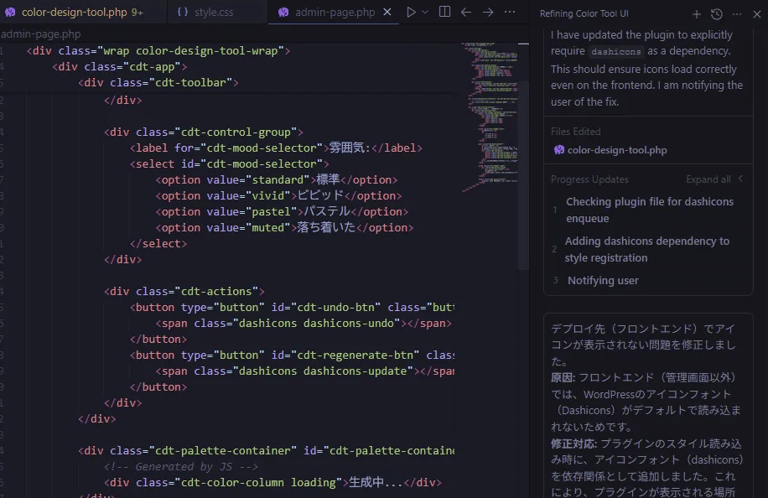Start a new chat with the plus icon
The height and width of the screenshot is (498, 768).
pos(697,14)
